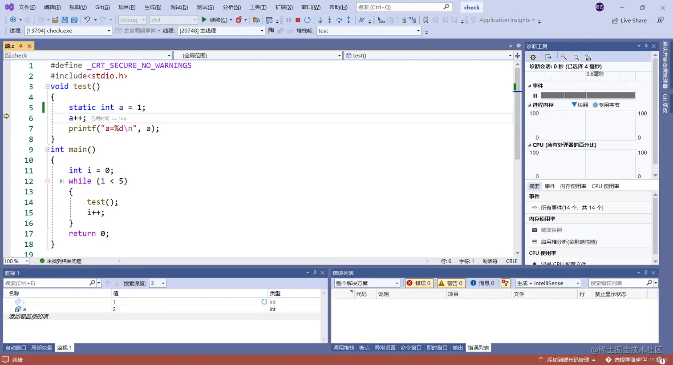Image resolution: width=673 pixels, height=365 pixels.
Task: Click the flag icon beside the thread selector
Action: tap(271, 31)
